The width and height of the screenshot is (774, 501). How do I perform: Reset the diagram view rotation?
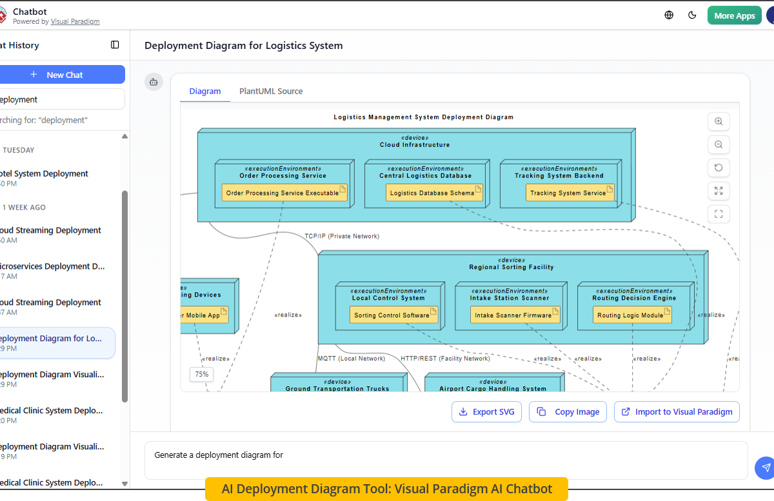(x=719, y=168)
